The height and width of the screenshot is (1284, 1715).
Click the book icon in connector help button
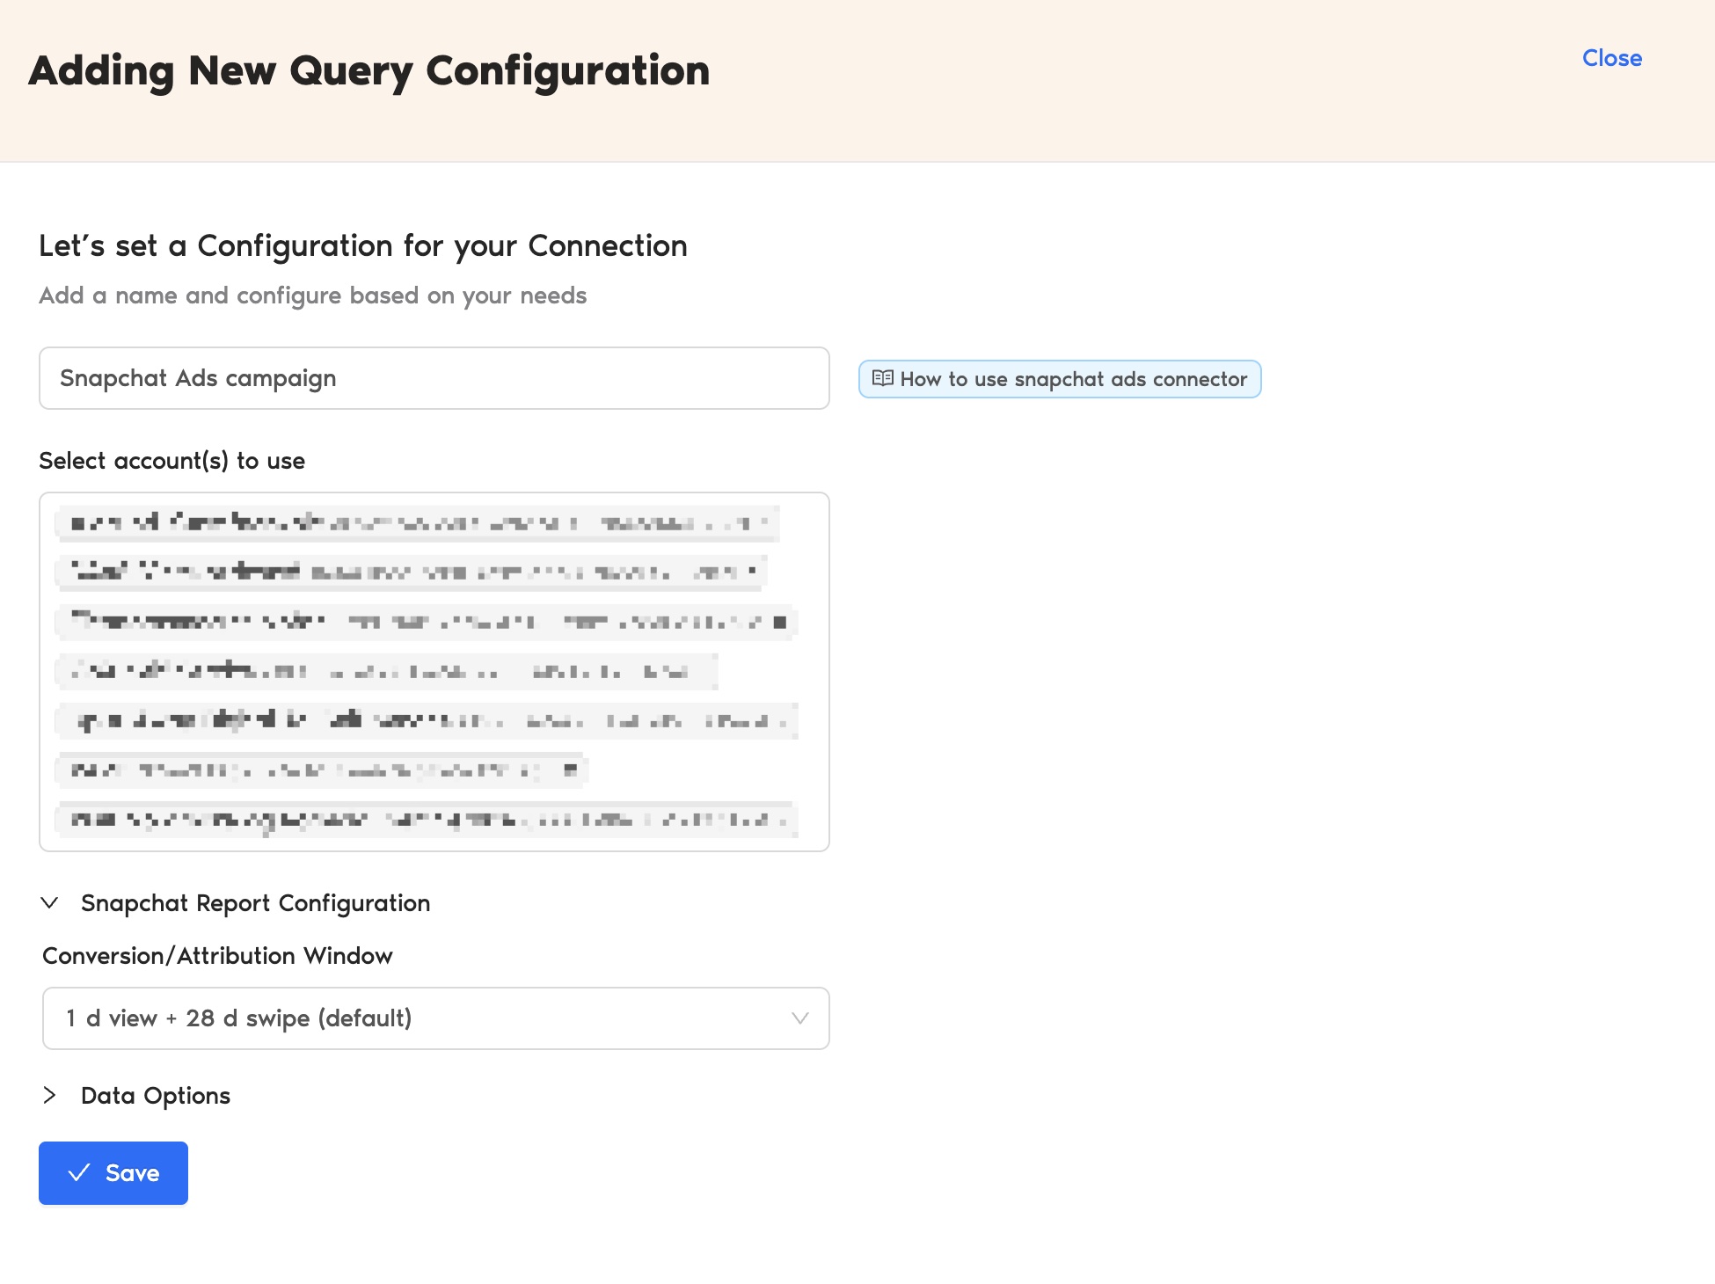pos(882,378)
